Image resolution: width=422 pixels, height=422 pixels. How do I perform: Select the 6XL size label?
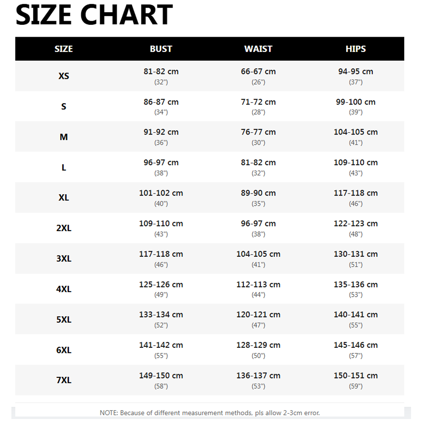(x=64, y=350)
